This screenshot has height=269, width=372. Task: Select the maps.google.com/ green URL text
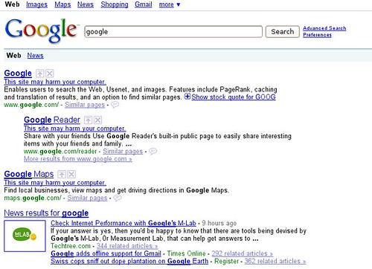coord(33,198)
